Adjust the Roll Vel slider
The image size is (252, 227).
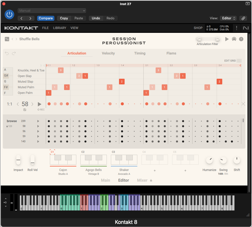coord(33,160)
